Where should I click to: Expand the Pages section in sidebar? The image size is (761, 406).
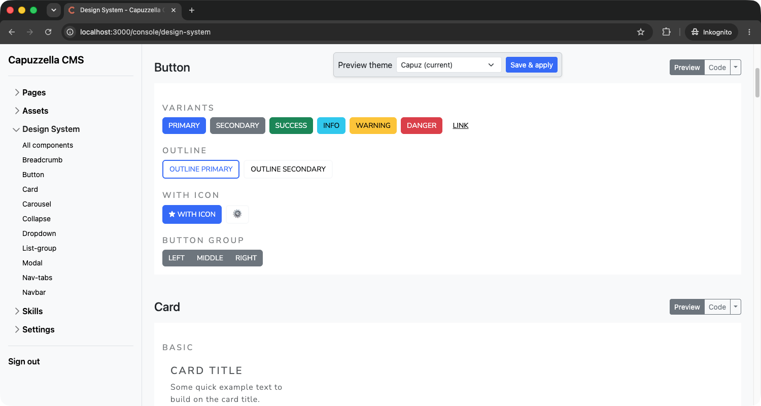(x=17, y=92)
